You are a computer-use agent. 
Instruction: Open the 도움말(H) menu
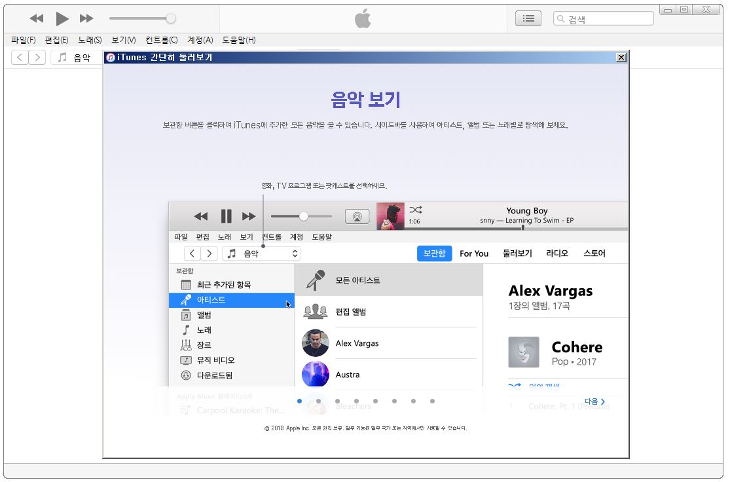click(x=238, y=40)
